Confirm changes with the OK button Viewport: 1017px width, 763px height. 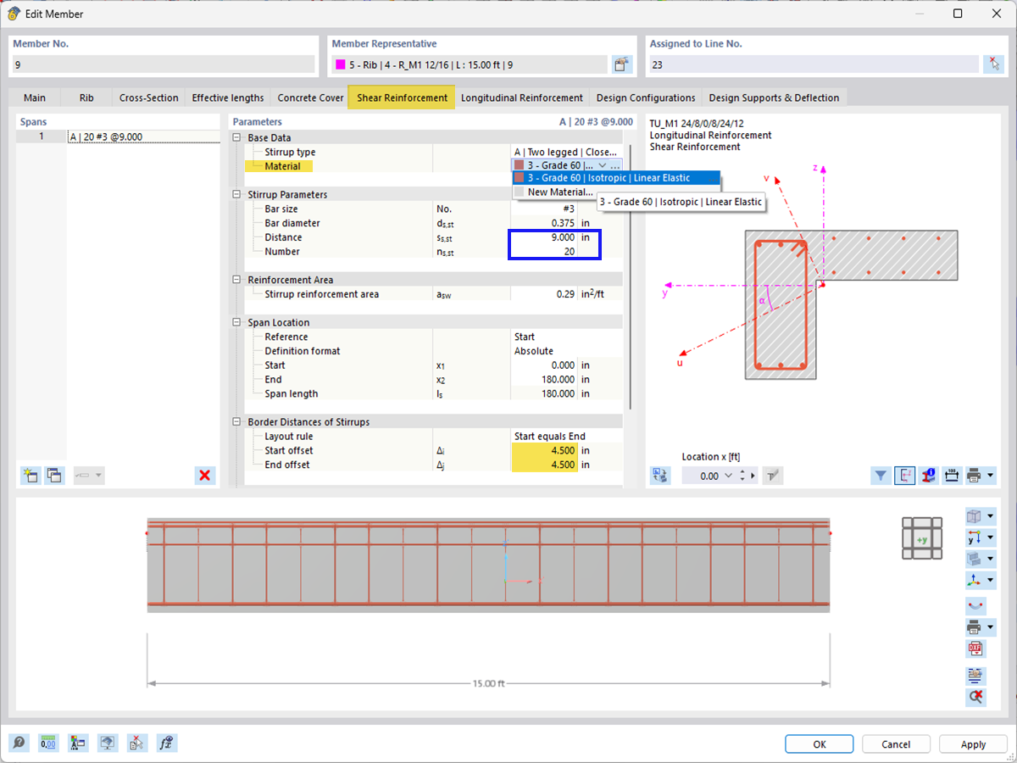point(819,744)
